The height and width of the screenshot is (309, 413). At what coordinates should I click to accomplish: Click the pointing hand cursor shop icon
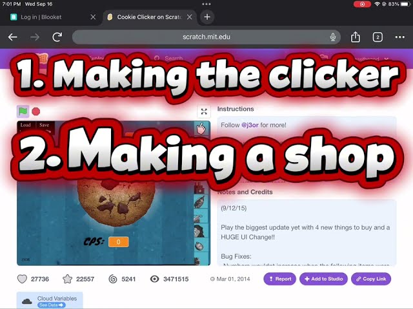pyautogui.click(x=201, y=128)
